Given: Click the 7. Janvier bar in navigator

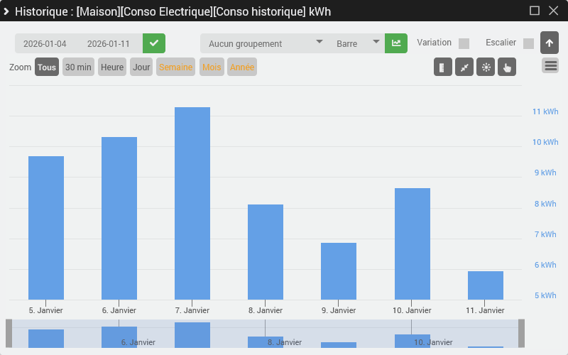Looking at the screenshot, I should point(192,335).
